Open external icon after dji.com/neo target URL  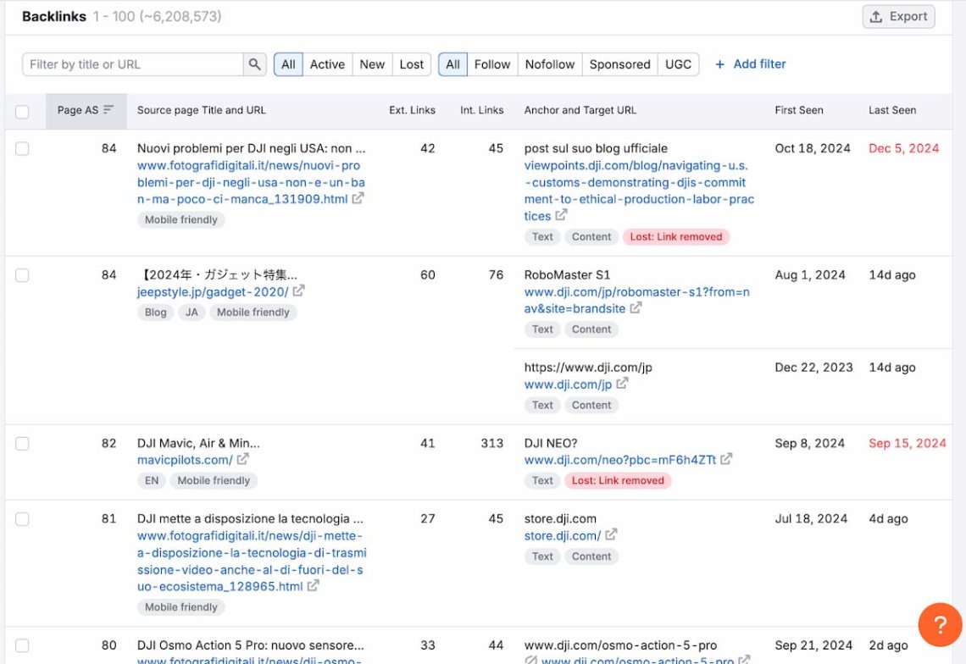726,459
